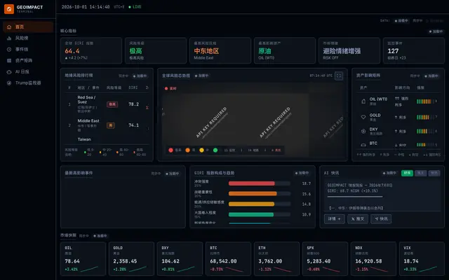Viewport: 449px width, 280px height.
Task: Open the NDX 16,920.58 market card
Action: pos(373,258)
